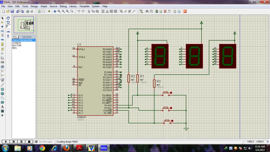Click the zoom in magnifier icon

59,11
